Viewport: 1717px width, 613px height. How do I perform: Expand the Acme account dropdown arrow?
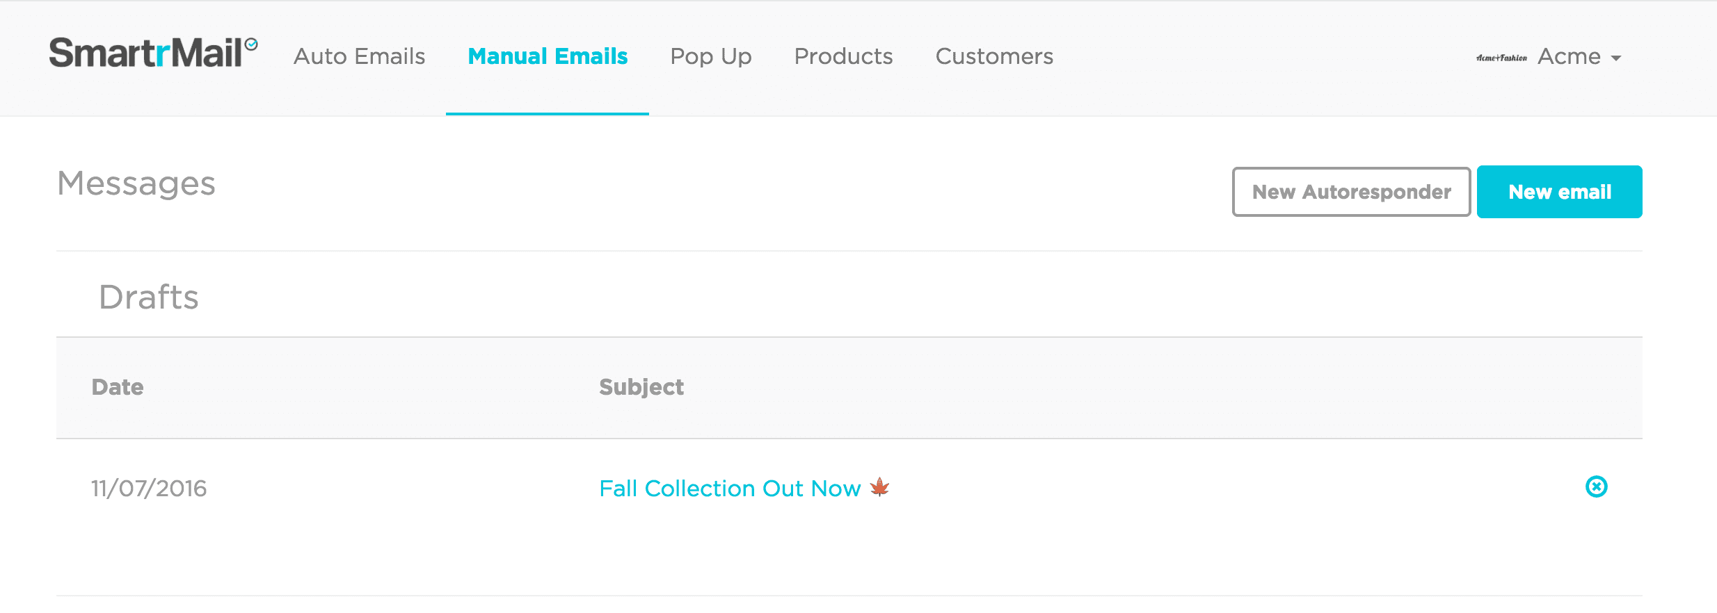coord(1616,58)
